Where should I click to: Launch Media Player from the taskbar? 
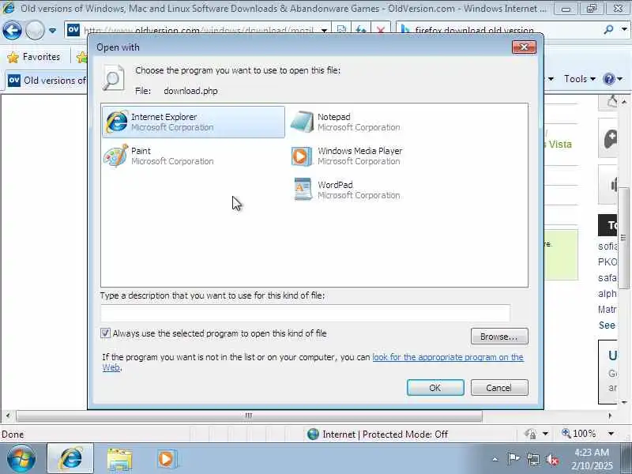[x=167, y=459]
